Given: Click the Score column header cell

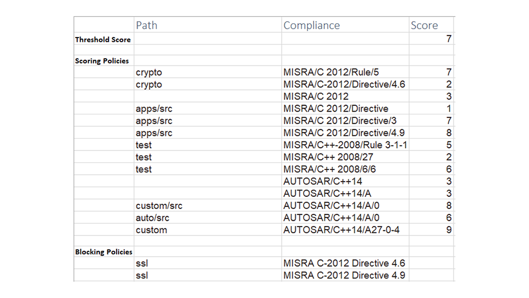Looking at the screenshot, I should pyautogui.click(x=431, y=25).
